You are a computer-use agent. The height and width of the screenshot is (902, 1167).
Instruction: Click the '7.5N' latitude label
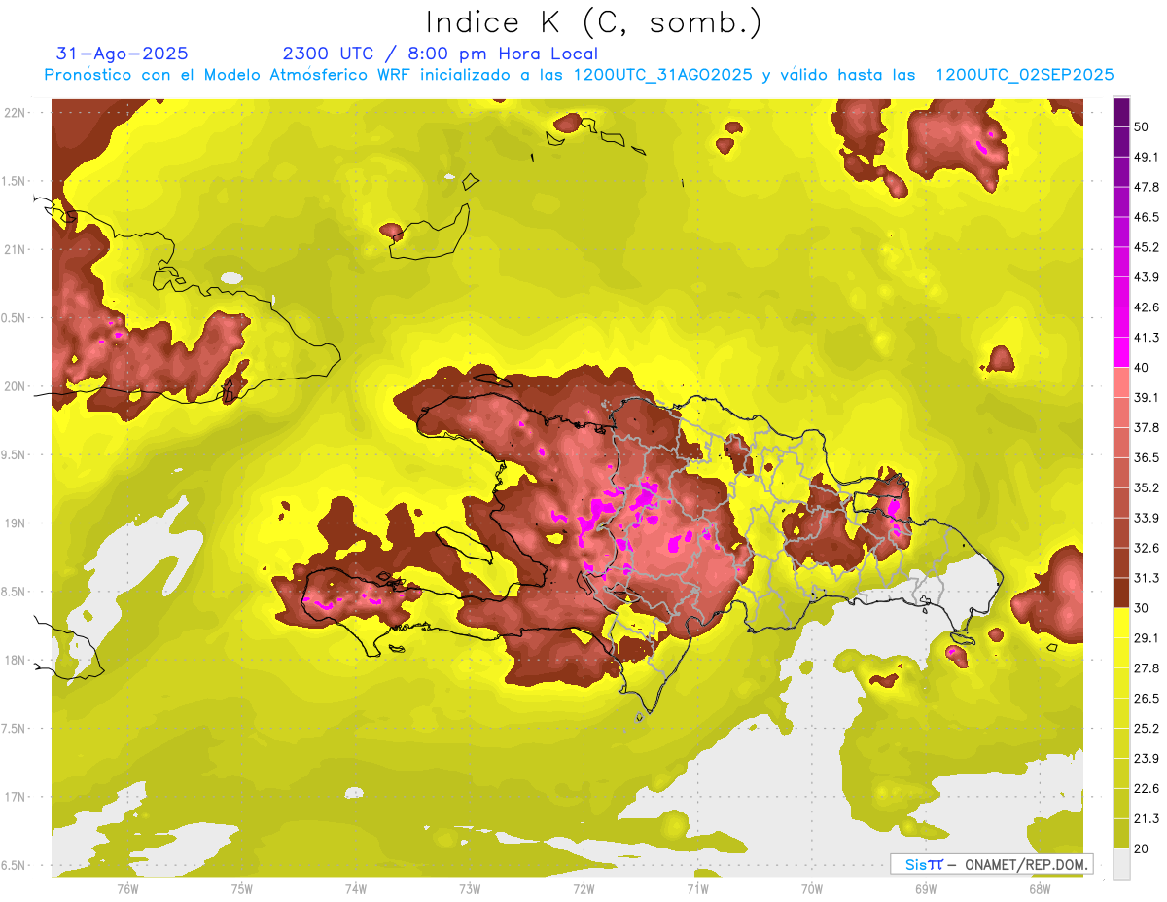click(x=16, y=728)
